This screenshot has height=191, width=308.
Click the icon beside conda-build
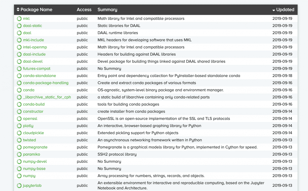coord(19,104)
